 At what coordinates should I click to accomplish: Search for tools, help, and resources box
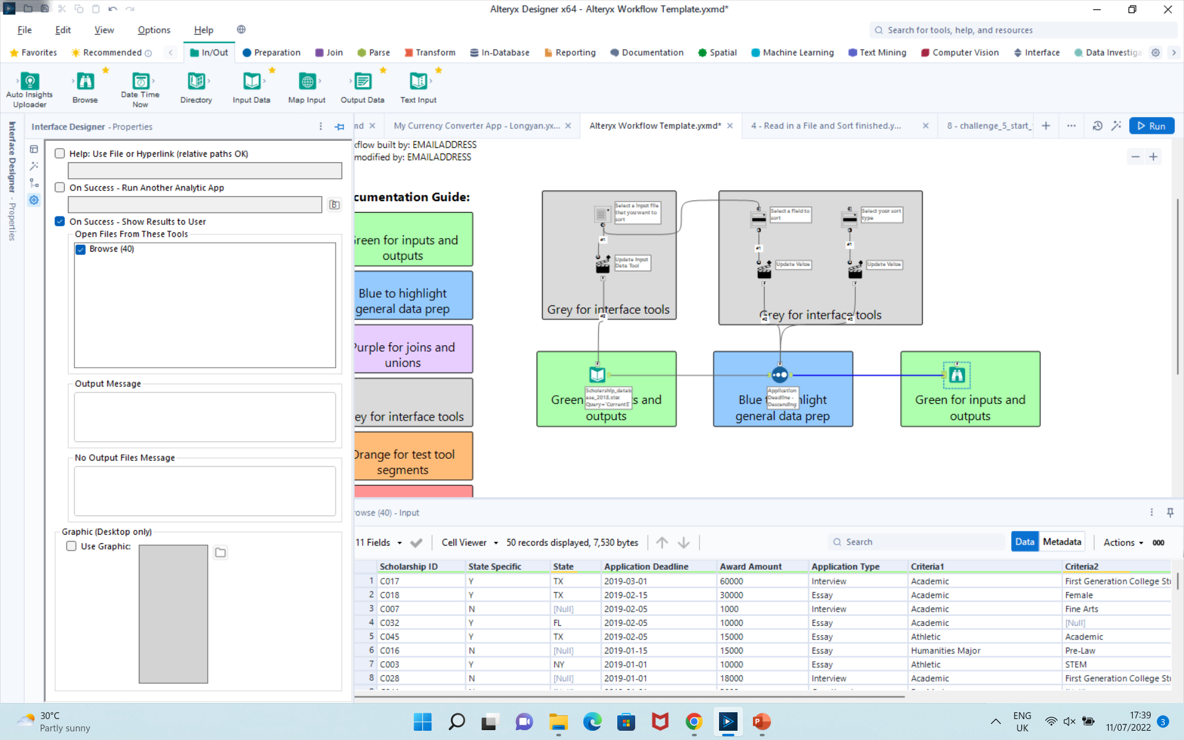1023,30
